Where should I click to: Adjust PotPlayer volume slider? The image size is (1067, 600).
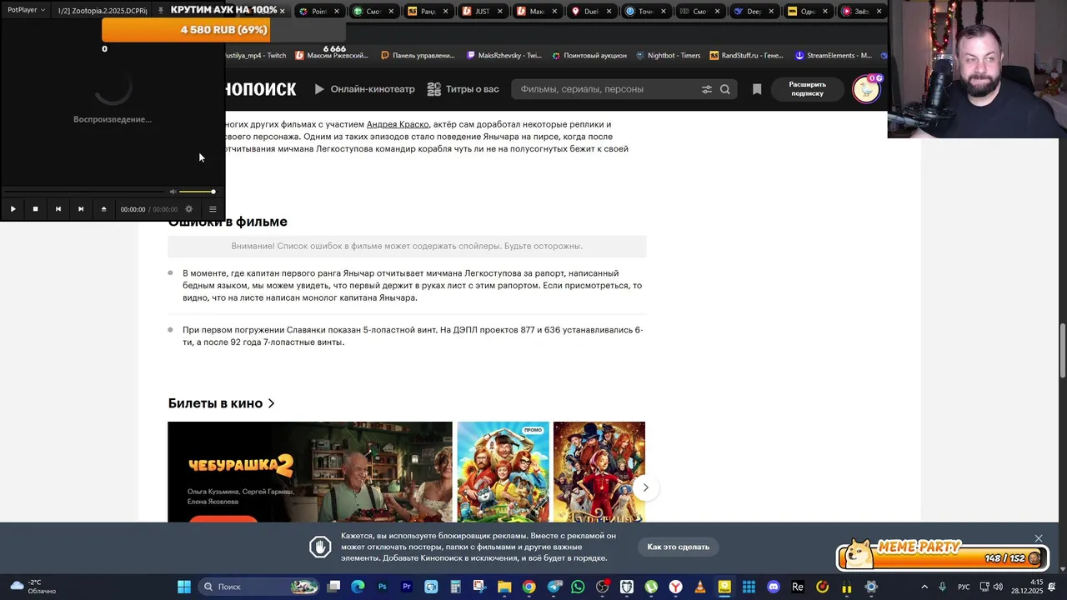click(x=197, y=192)
